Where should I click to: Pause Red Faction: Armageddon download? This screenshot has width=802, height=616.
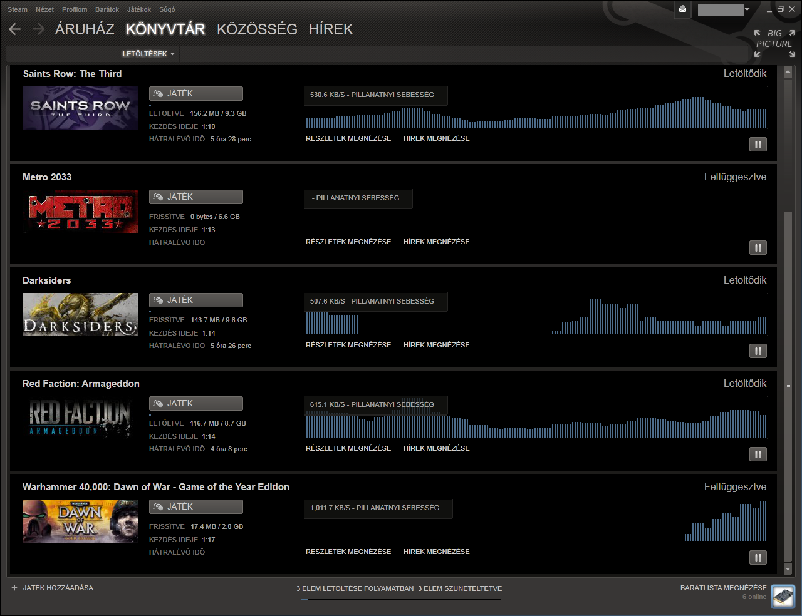coord(758,454)
